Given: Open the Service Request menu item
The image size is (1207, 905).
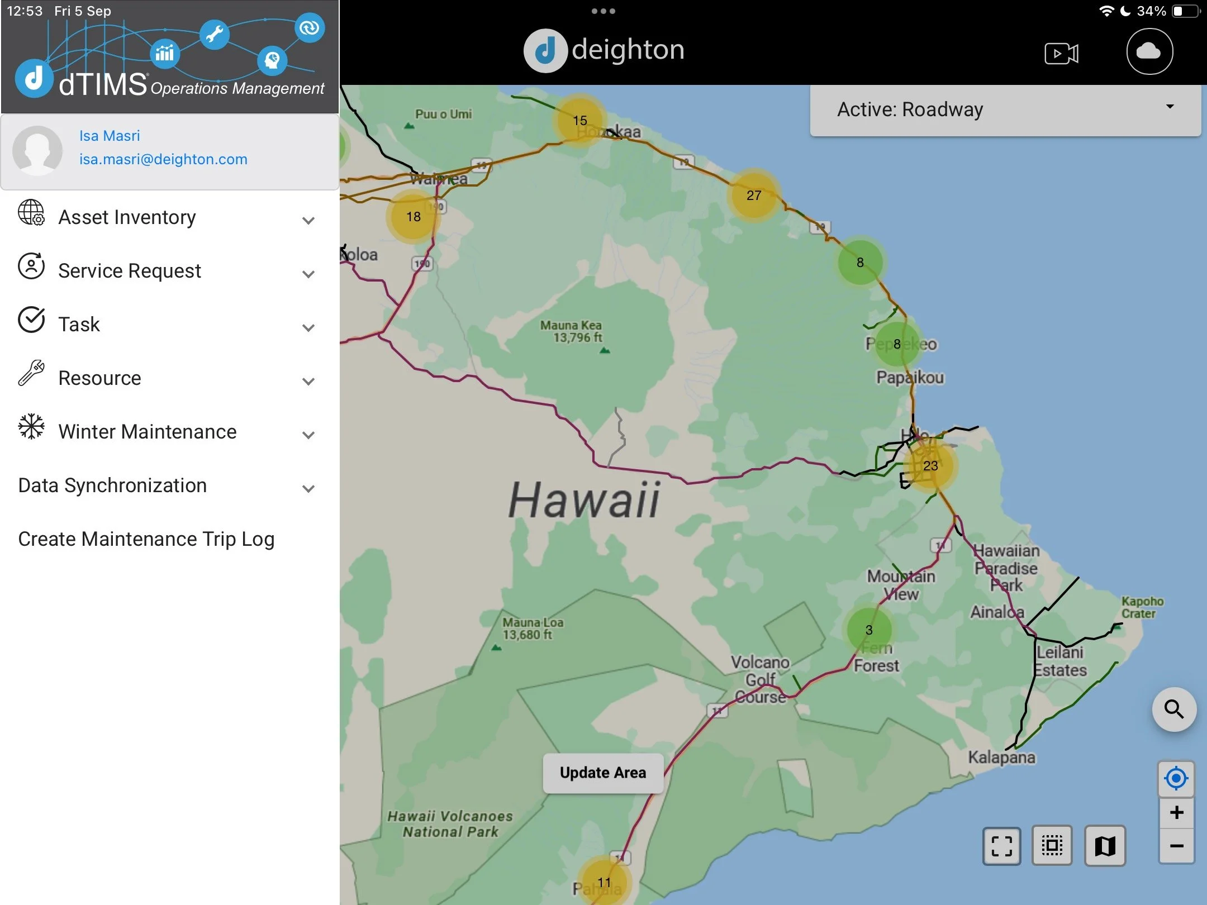Looking at the screenshot, I should [130, 271].
